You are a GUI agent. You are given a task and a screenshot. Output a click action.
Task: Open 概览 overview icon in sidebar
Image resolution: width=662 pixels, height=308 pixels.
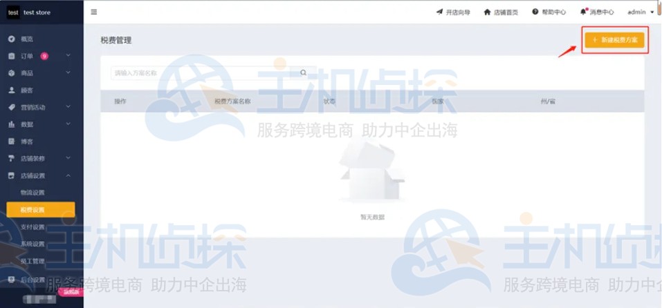tap(12, 39)
